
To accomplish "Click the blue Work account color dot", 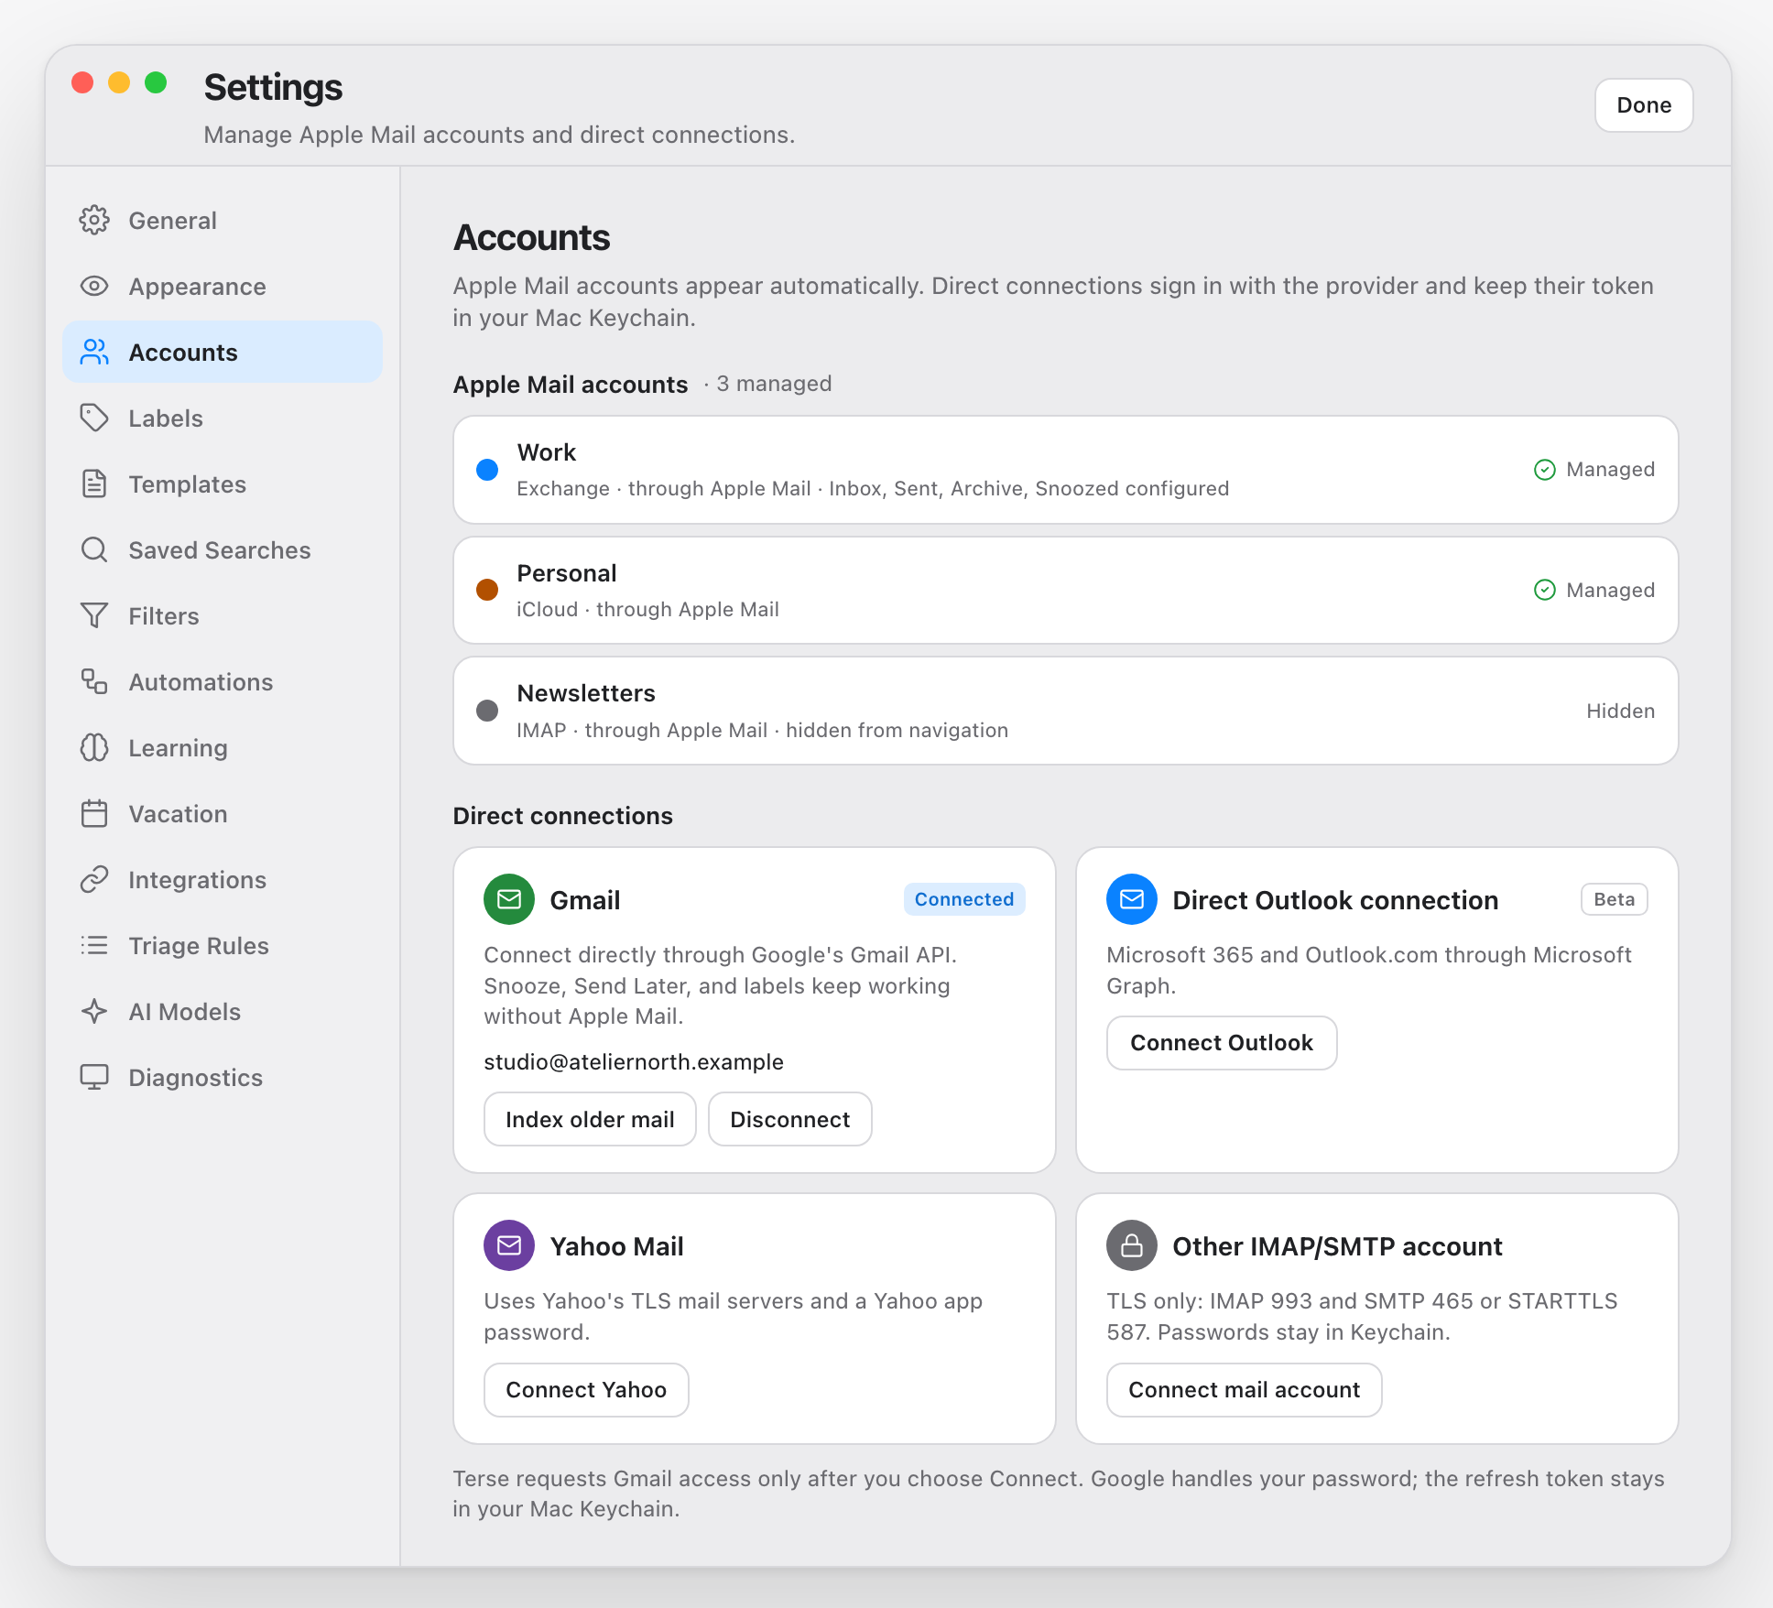I will 487,471.
